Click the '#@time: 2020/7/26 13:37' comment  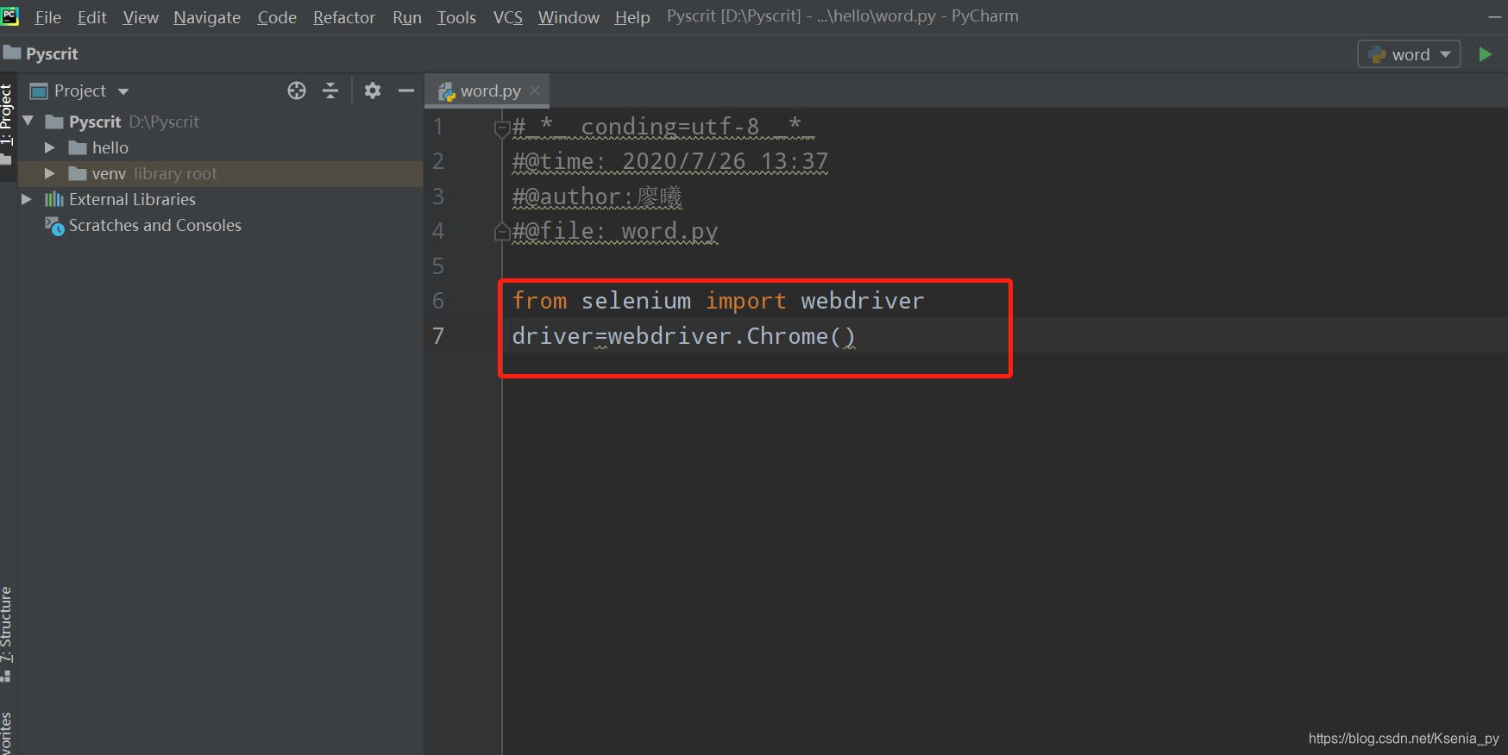(670, 161)
